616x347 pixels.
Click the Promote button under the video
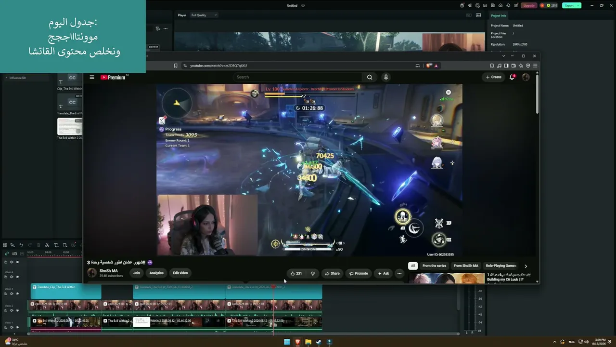pos(359,273)
